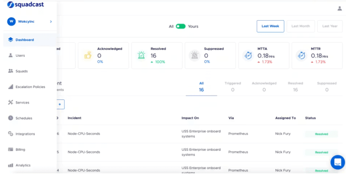Click the Resolved siren icon
This screenshot has height=176, width=346.
(141, 55)
